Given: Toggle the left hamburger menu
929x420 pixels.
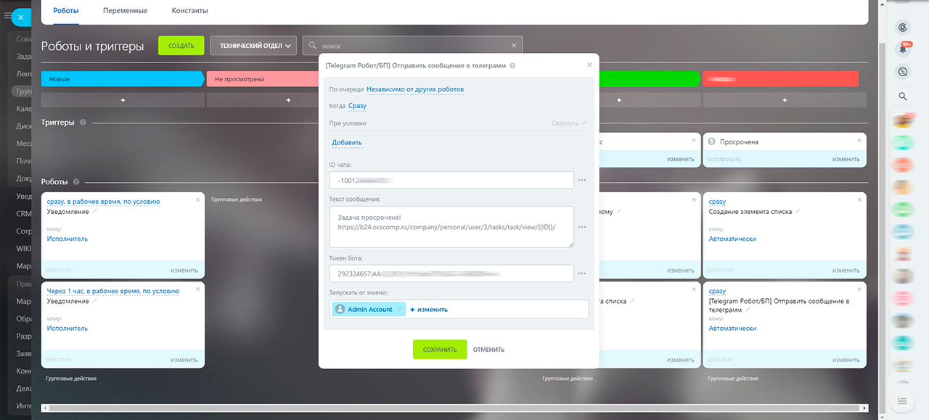Looking at the screenshot, I should 7,16.
